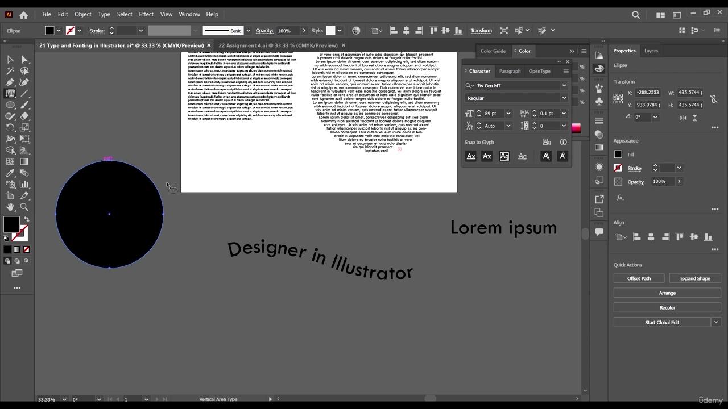The width and height of the screenshot is (728, 409).
Task: Open the search icon in the top bar
Action: tap(636, 15)
